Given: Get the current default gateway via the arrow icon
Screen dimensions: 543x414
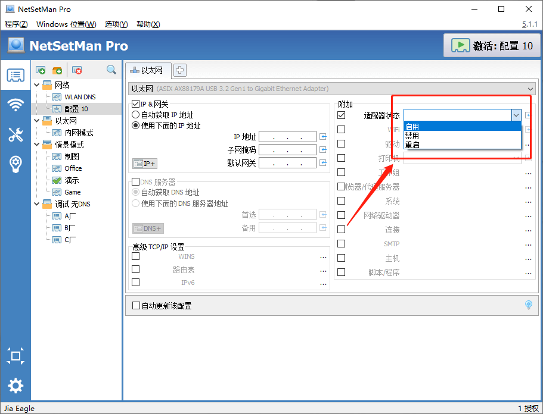Looking at the screenshot, I should click(x=323, y=163).
